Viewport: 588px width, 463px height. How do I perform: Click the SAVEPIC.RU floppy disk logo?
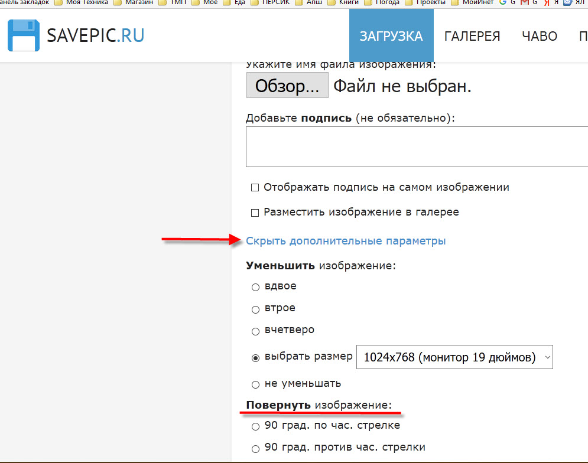tap(24, 35)
